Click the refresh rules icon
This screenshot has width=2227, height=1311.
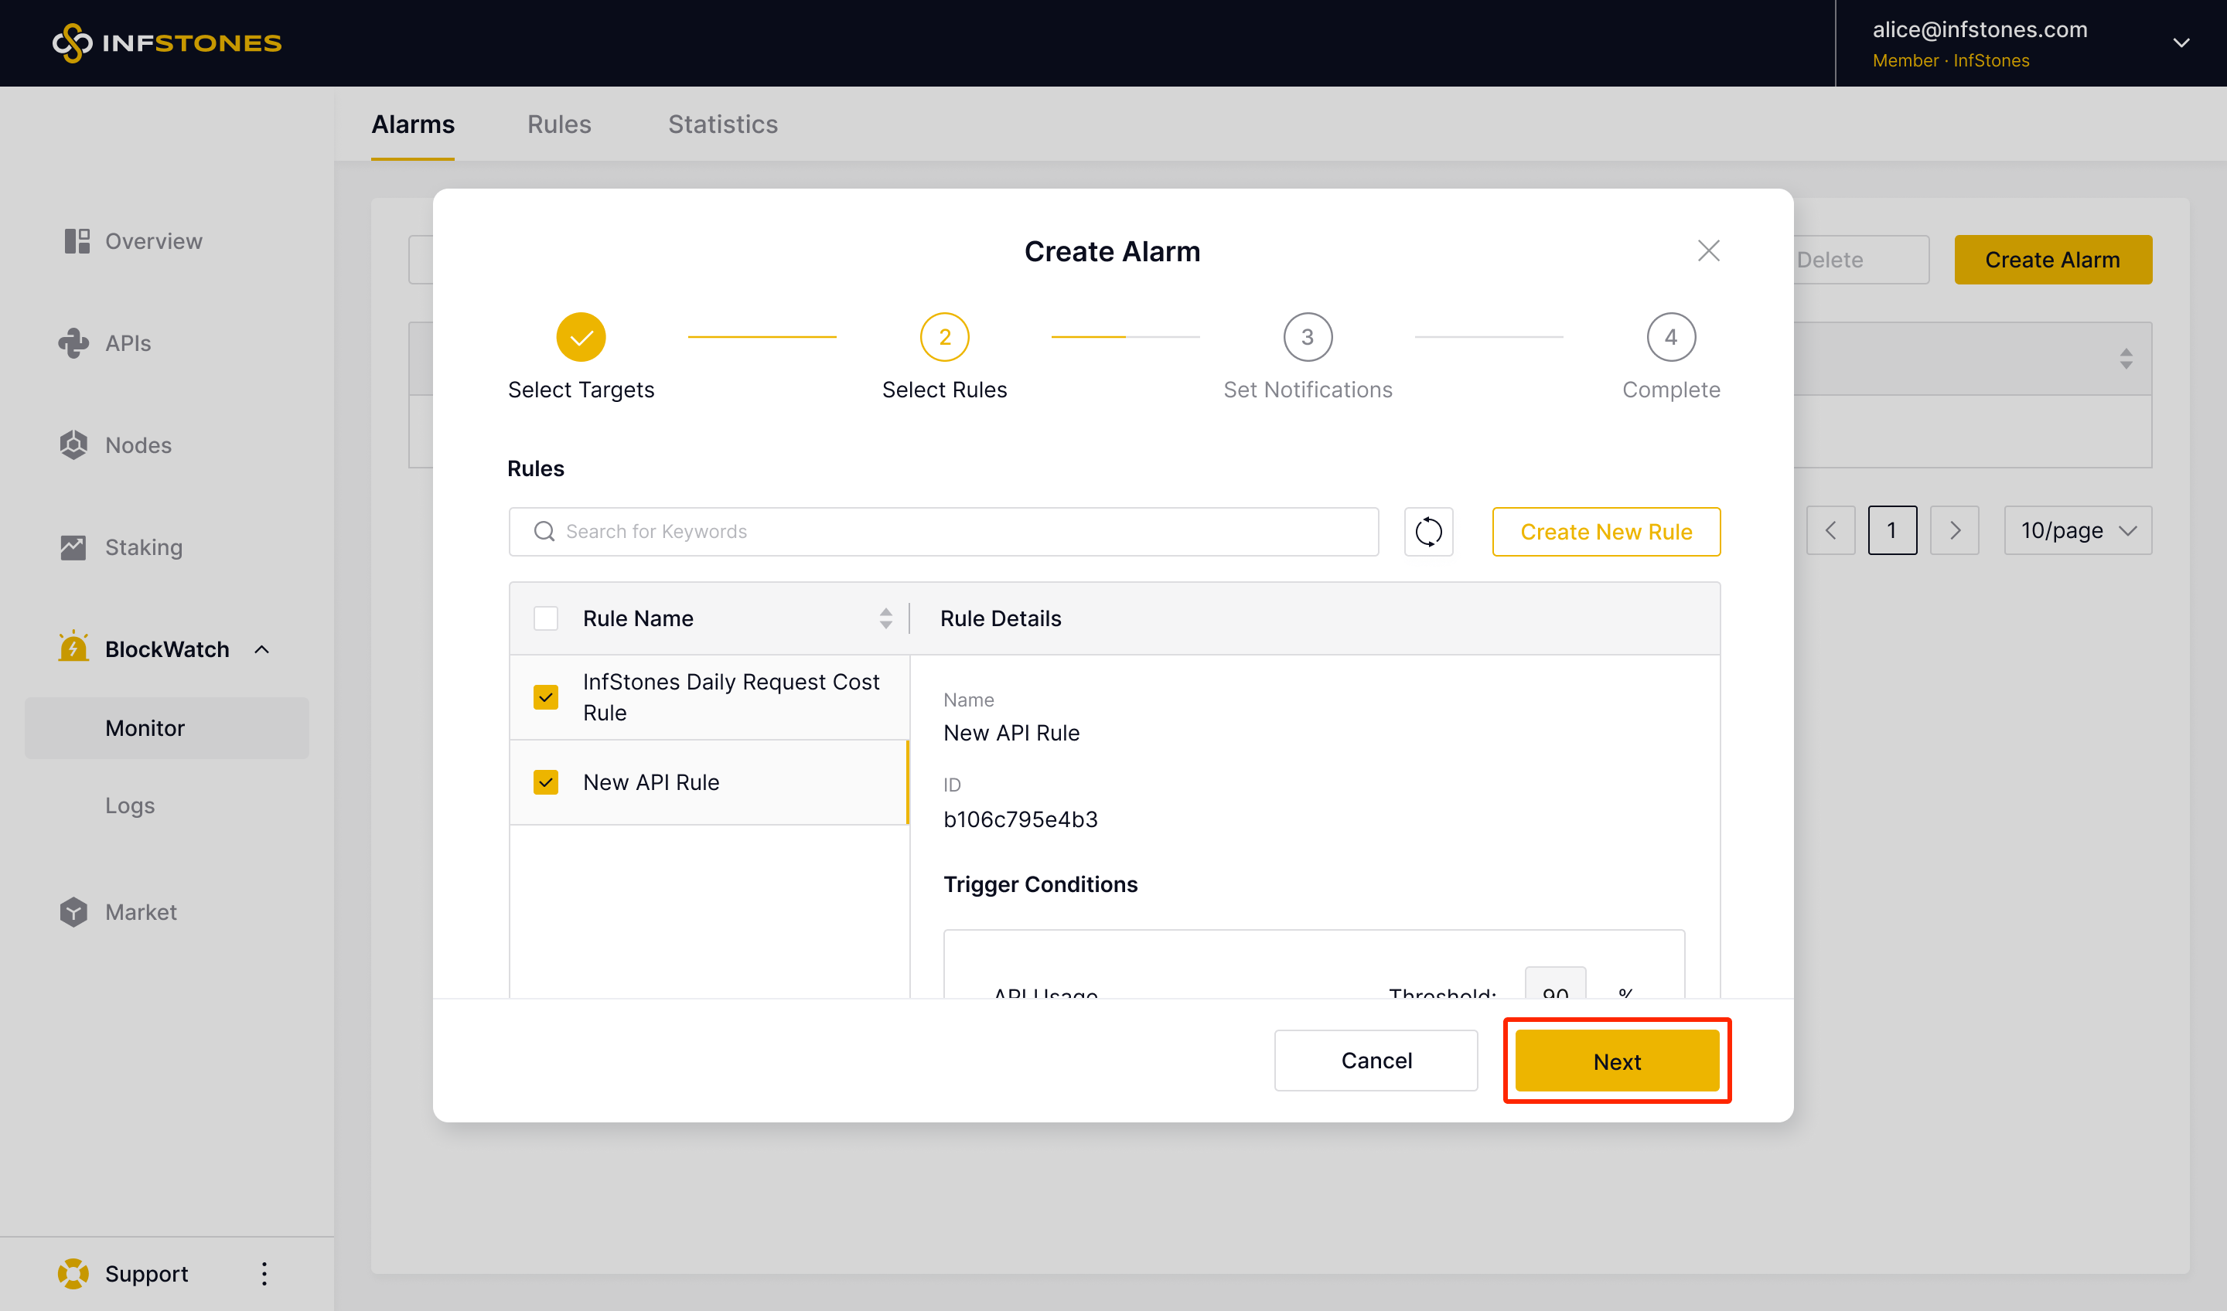click(1428, 532)
